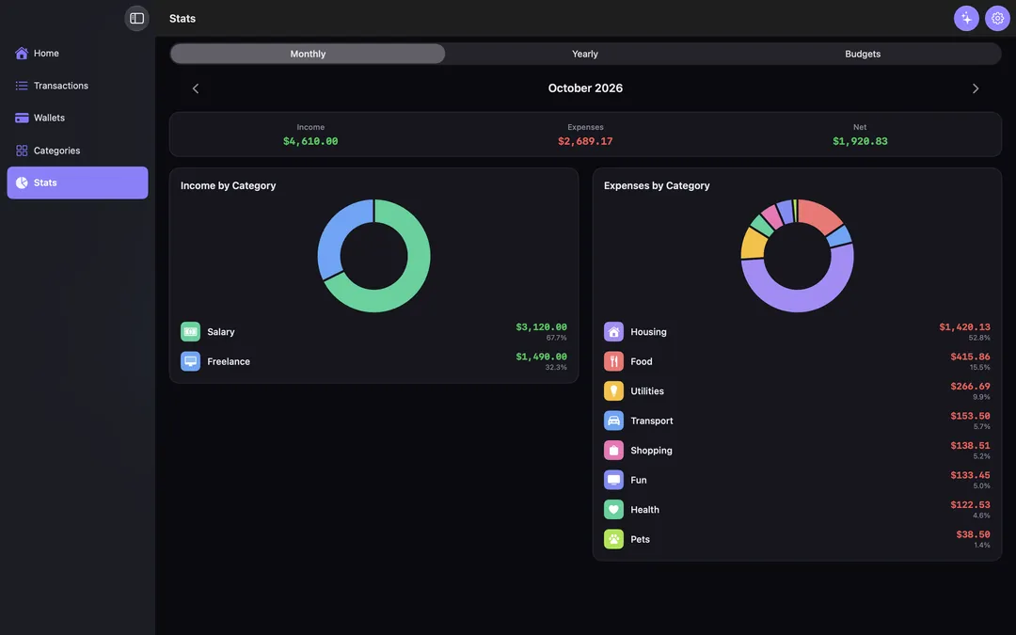Open settings gear in top bar
1016x635 pixels.
pos(997,18)
